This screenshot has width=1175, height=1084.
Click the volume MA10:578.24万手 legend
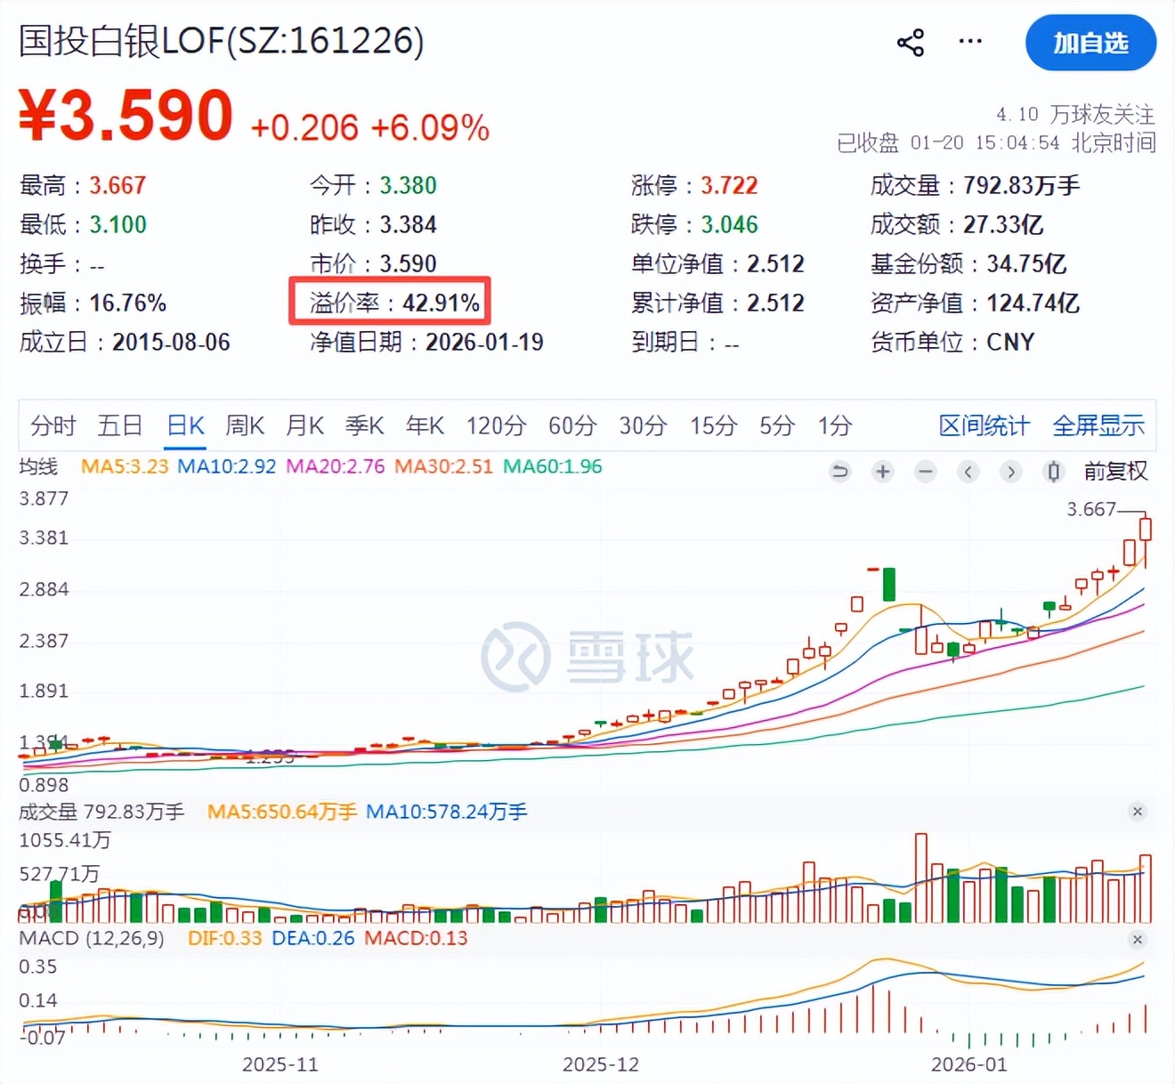(447, 812)
